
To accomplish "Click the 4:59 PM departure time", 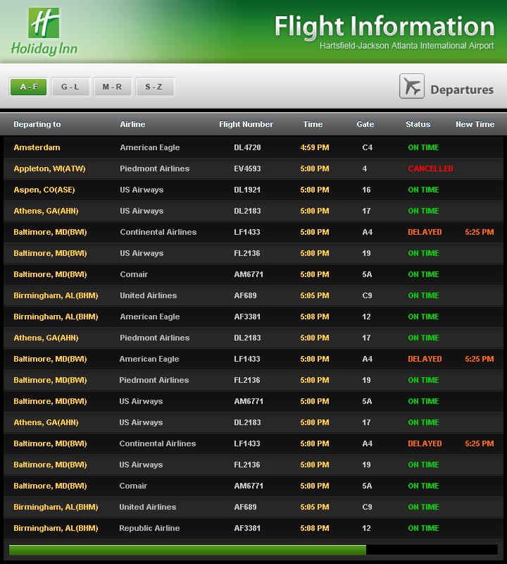I will tap(315, 147).
